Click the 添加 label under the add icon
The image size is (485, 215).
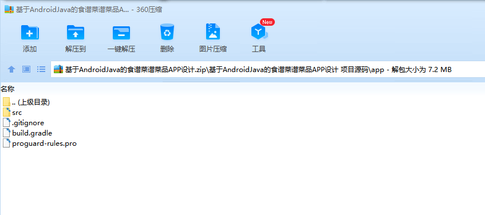[x=30, y=49]
